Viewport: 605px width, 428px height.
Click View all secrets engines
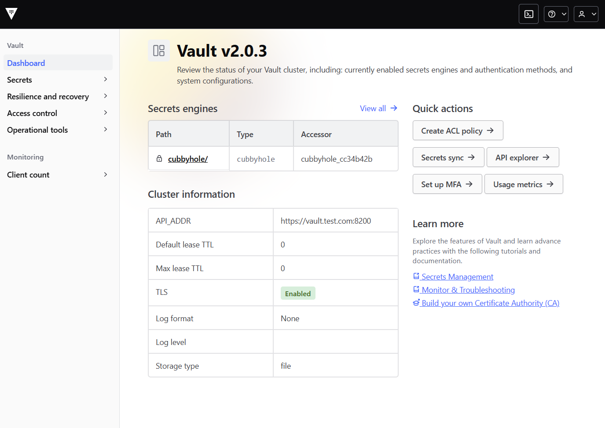[x=378, y=109]
